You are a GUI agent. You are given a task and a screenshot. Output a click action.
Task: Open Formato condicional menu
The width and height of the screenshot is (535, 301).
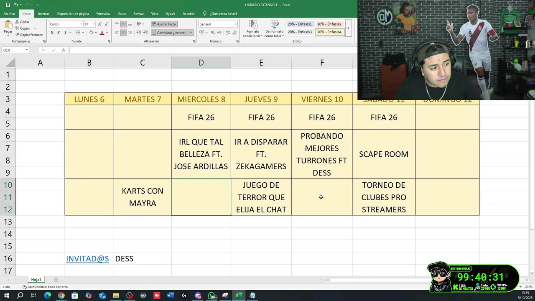(x=253, y=29)
